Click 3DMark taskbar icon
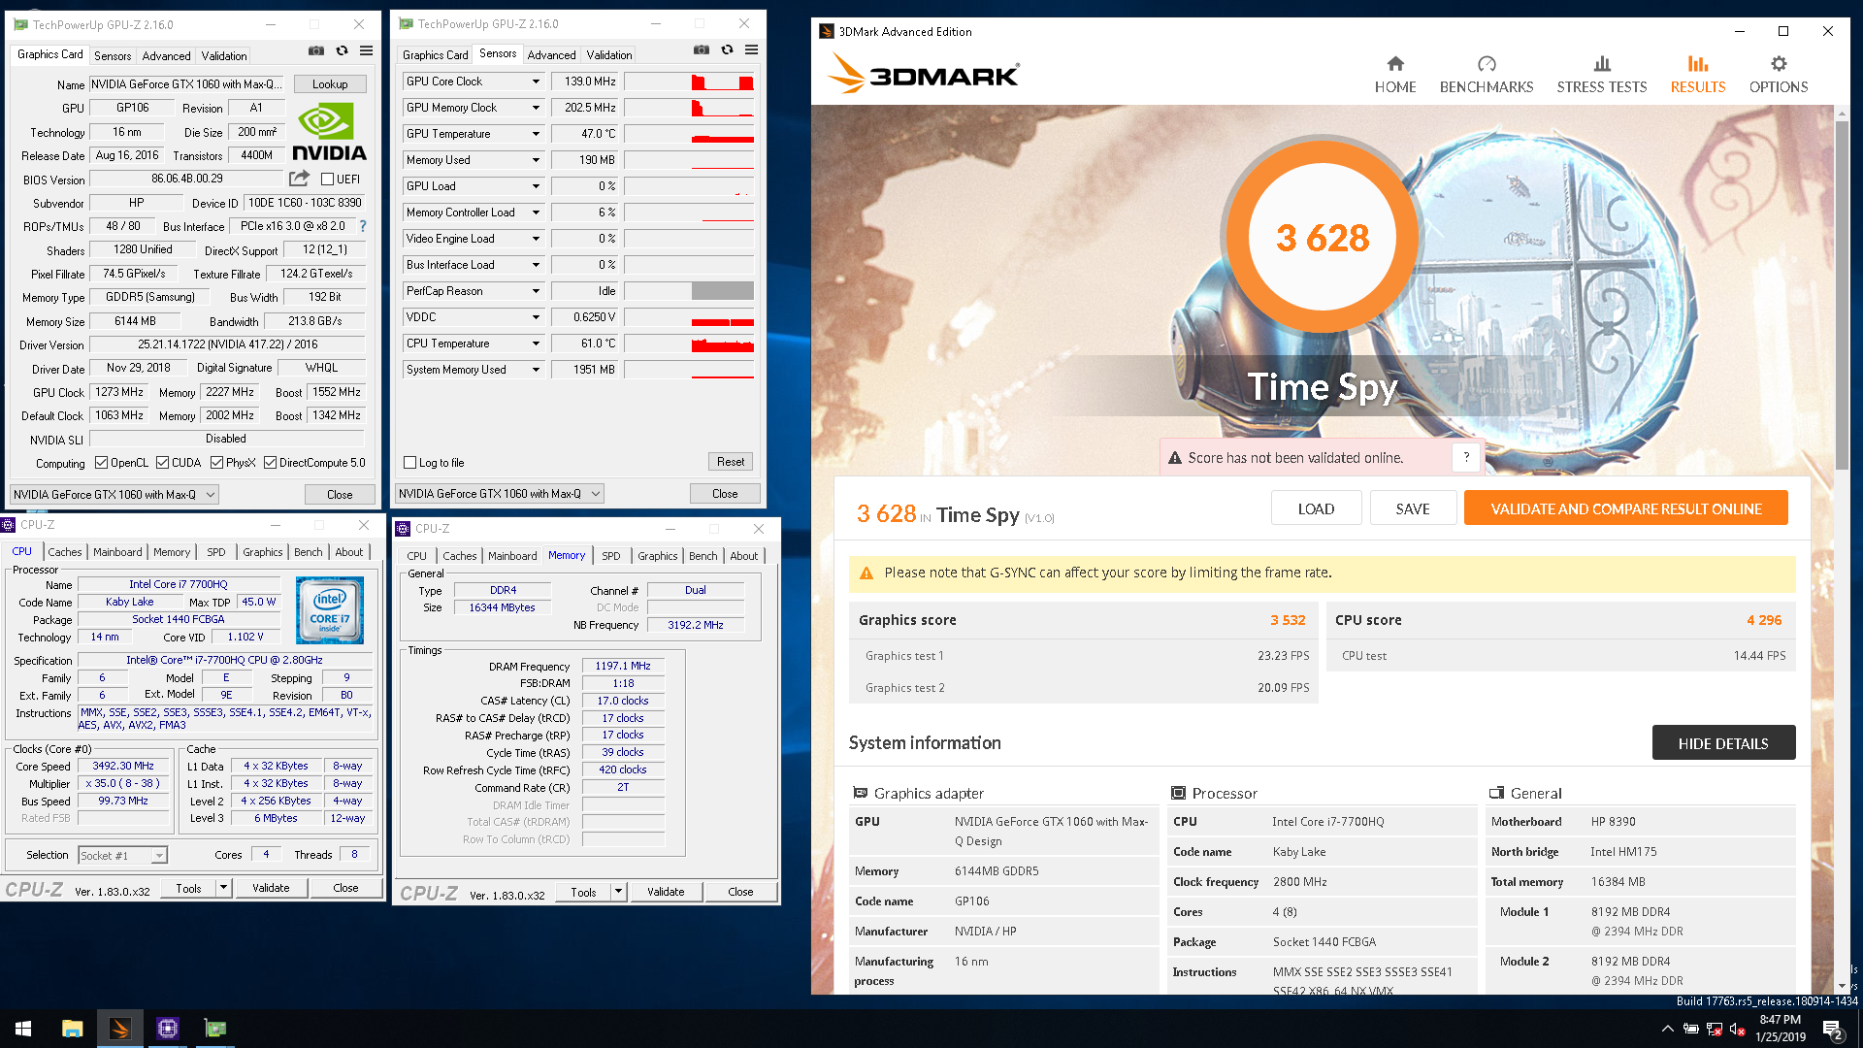The image size is (1863, 1048). pyautogui.click(x=120, y=1029)
